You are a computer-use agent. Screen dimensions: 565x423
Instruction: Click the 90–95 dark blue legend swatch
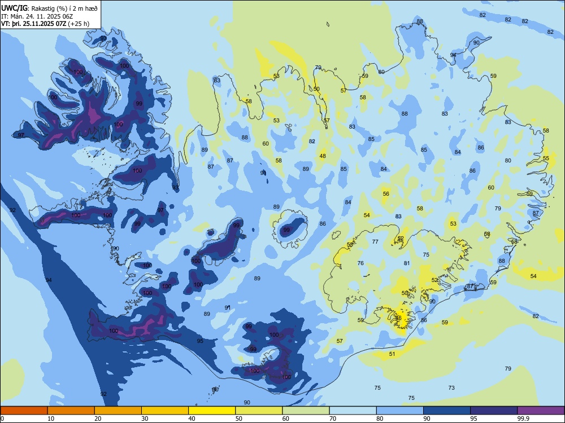447,411
